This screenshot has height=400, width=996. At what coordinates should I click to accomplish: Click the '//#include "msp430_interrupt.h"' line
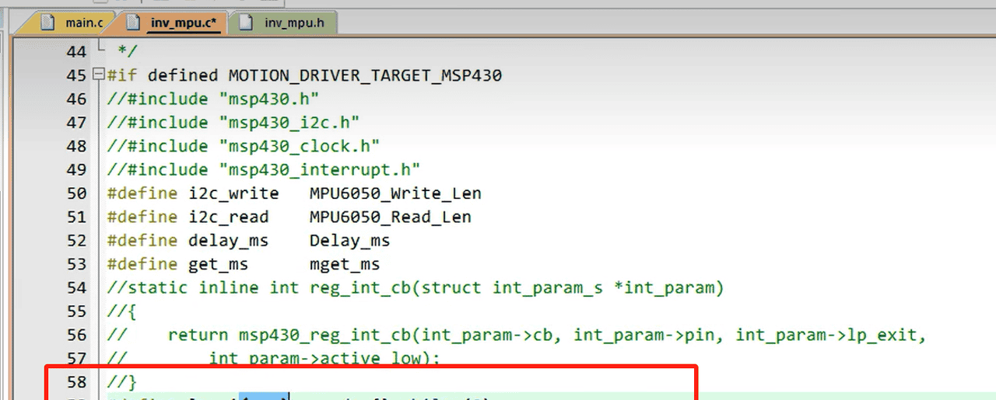point(264,170)
